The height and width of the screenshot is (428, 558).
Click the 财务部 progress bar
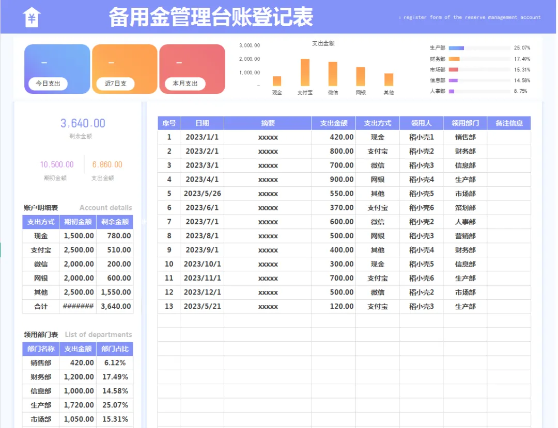479,59
